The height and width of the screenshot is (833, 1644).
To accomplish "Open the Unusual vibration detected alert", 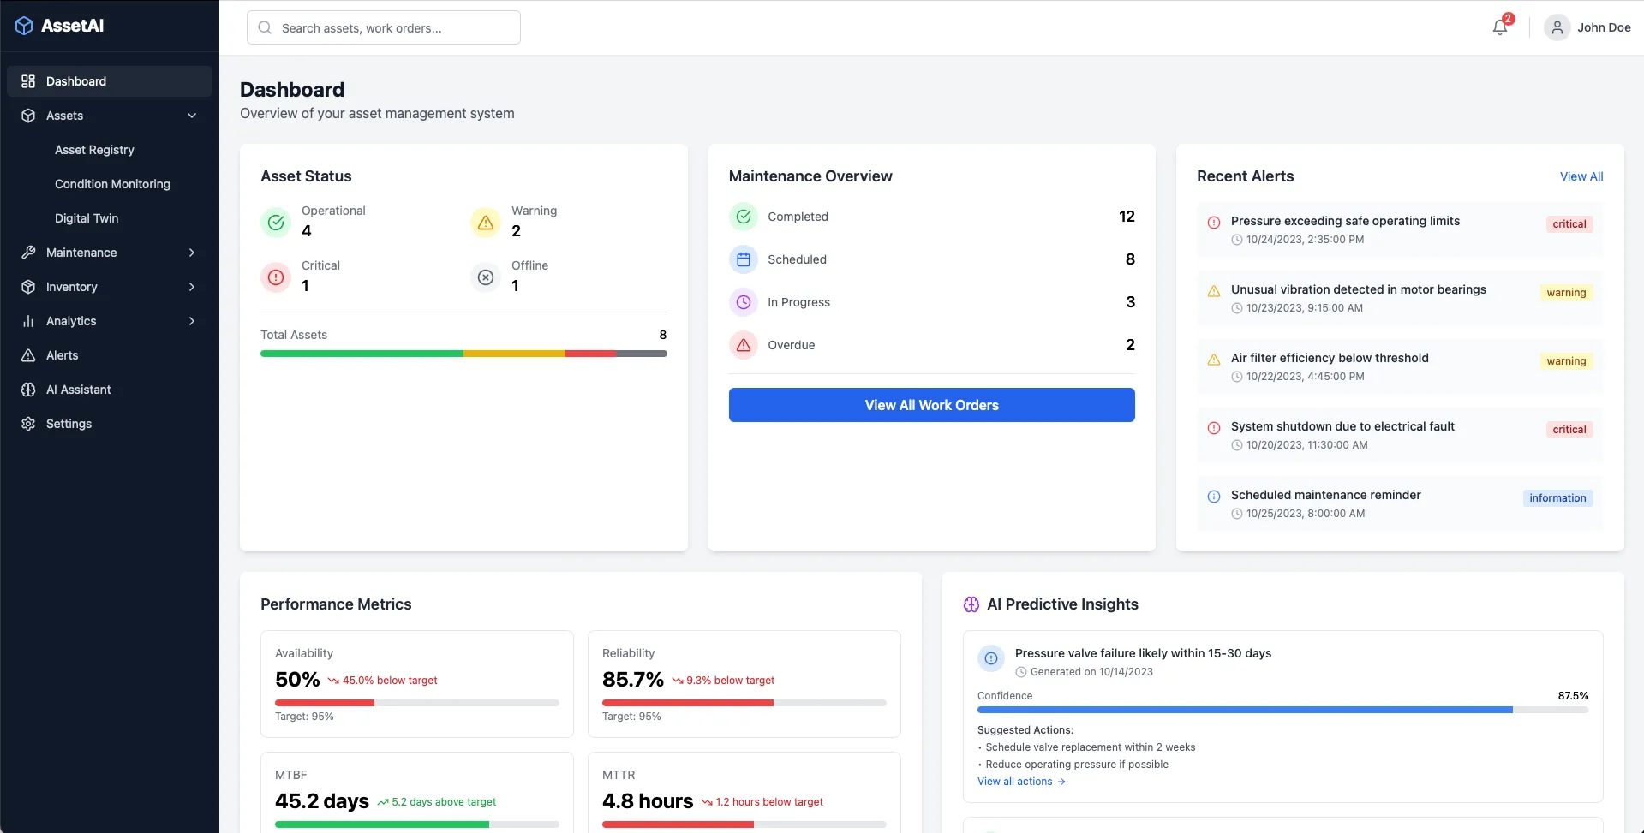I will coord(1400,298).
